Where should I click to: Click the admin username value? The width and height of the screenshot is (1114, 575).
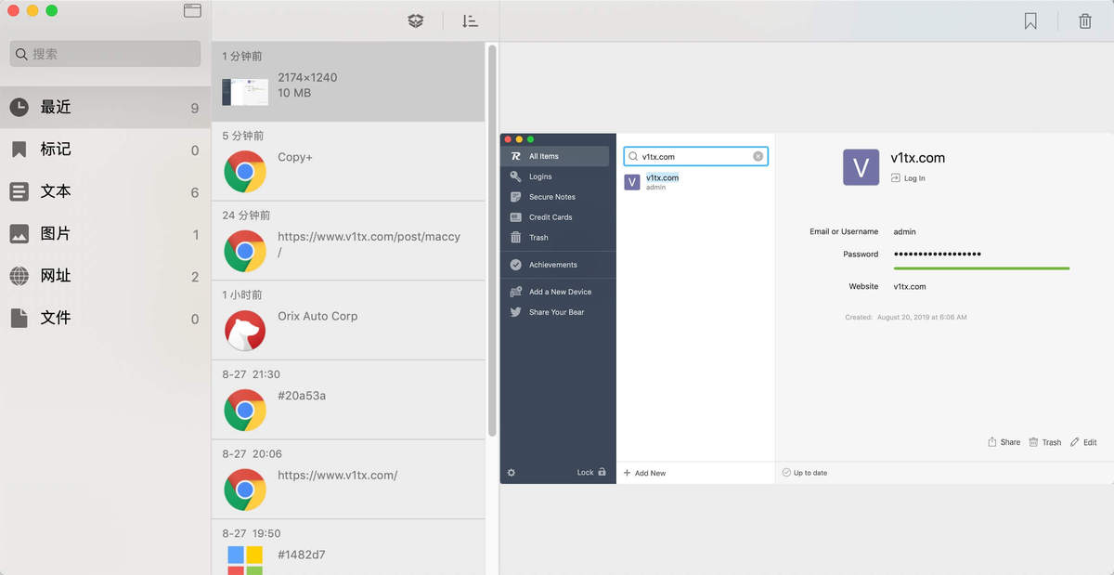(x=904, y=231)
